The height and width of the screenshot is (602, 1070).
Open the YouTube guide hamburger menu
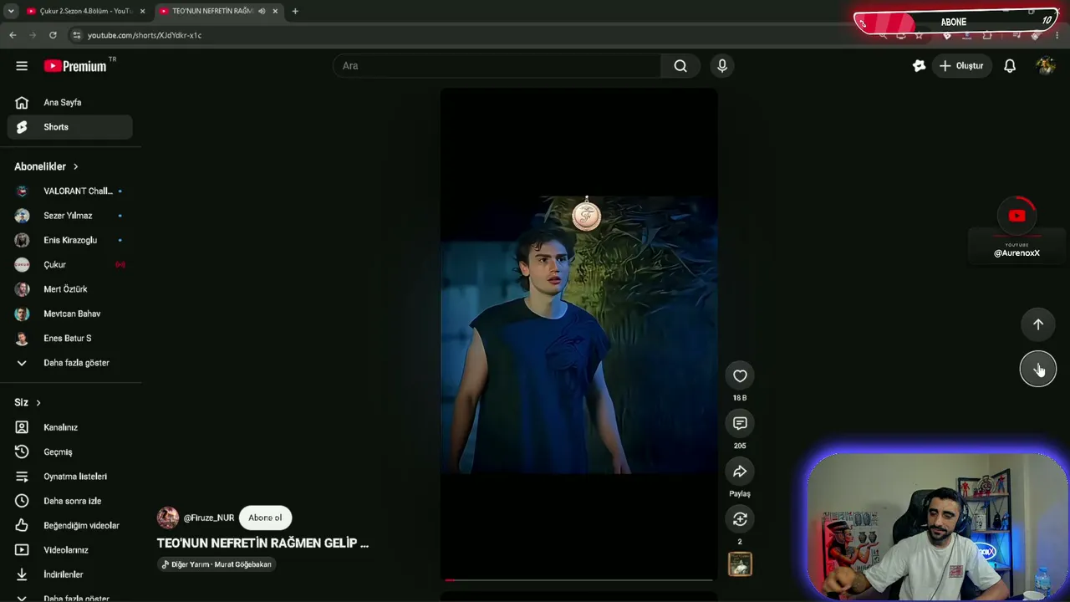(x=22, y=66)
